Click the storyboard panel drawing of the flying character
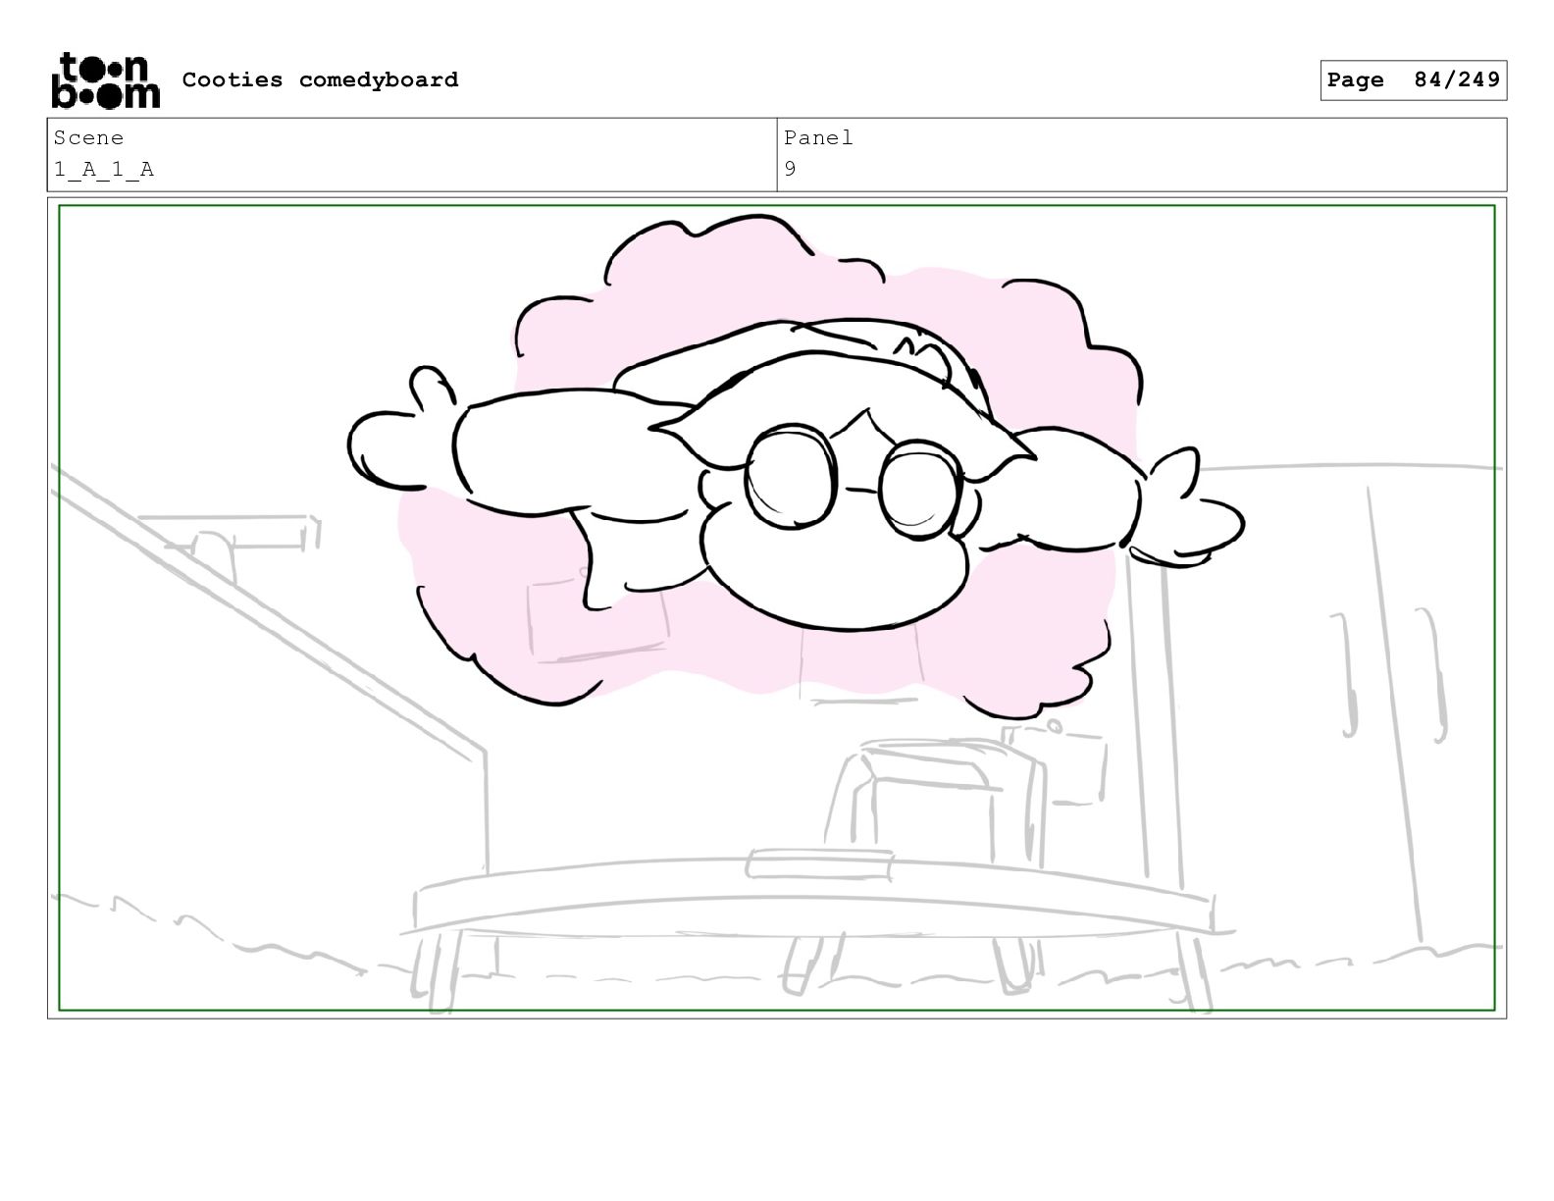This screenshot has width=1554, height=1201. click(777, 608)
